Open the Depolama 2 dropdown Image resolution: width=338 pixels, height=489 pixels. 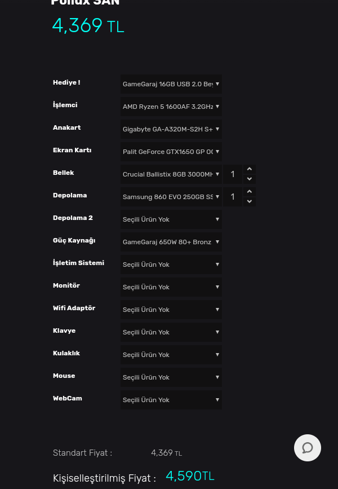171,219
